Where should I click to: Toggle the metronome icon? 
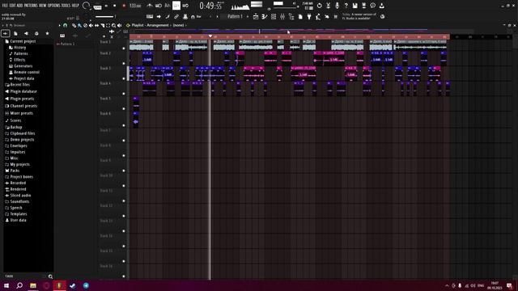[150, 6]
